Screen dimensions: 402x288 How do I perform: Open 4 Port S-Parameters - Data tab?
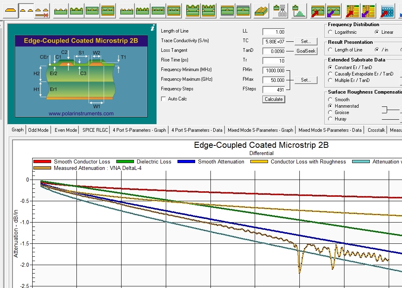(197, 130)
